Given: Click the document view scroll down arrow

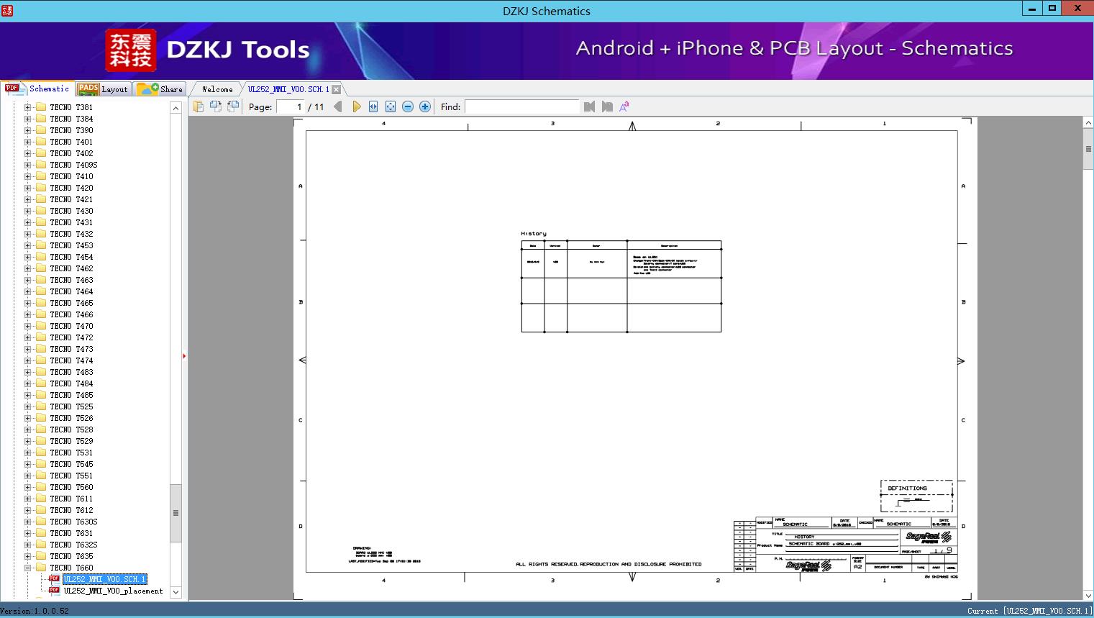Looking at the screenshot, I should click(x=1088, y=596).
